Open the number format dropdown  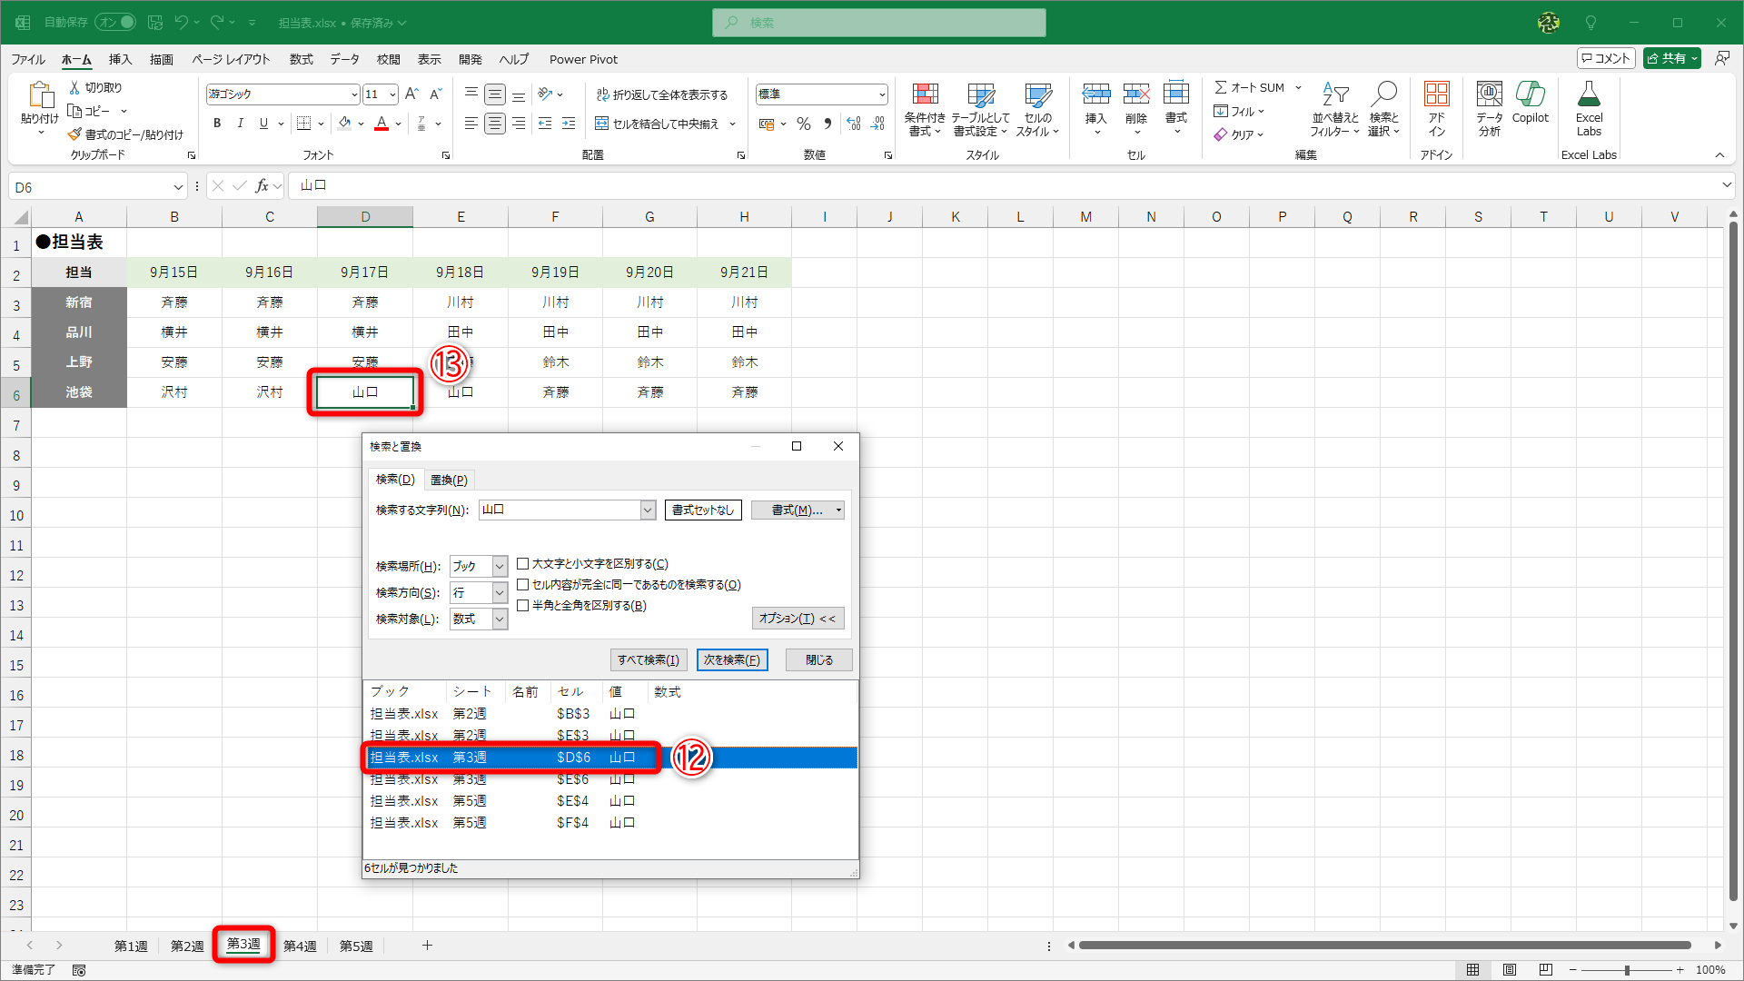click(881, 94)
